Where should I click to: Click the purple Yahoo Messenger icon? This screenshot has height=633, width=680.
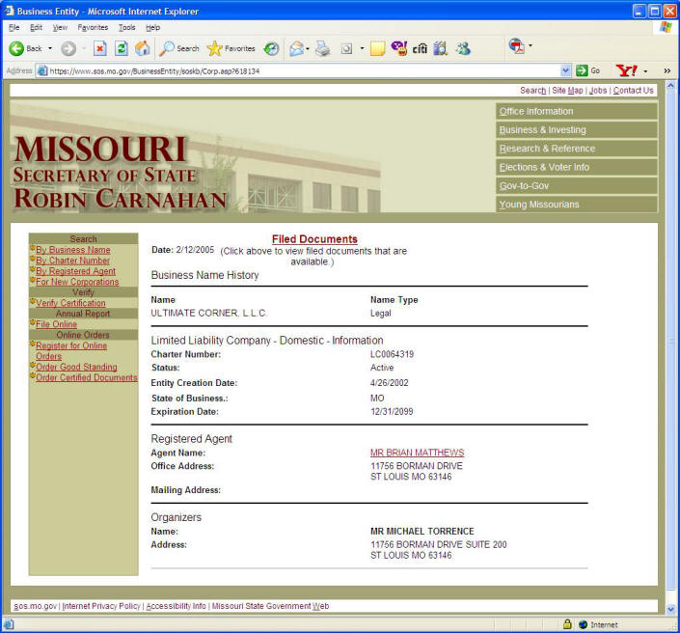pyautogui.click(x=399, y=48)
